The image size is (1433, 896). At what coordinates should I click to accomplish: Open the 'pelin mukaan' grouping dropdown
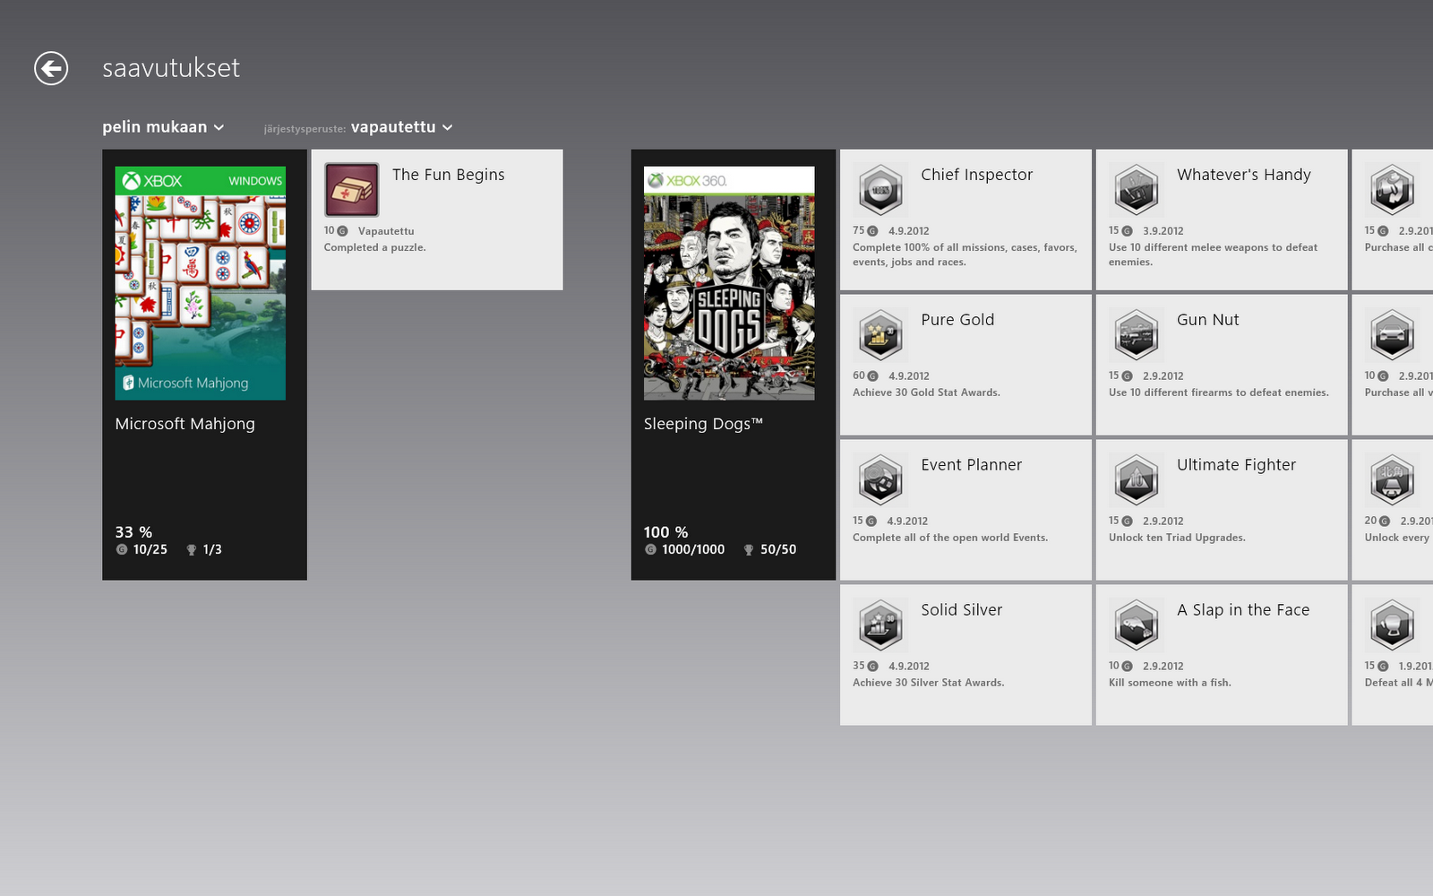(163, 127)
